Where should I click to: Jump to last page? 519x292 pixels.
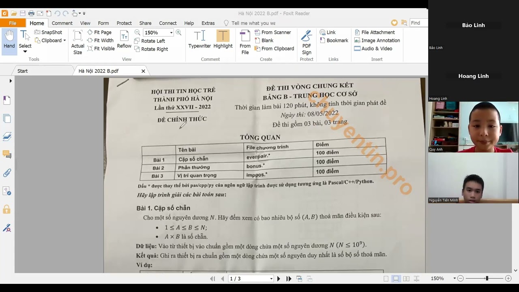tap(289, 279)
